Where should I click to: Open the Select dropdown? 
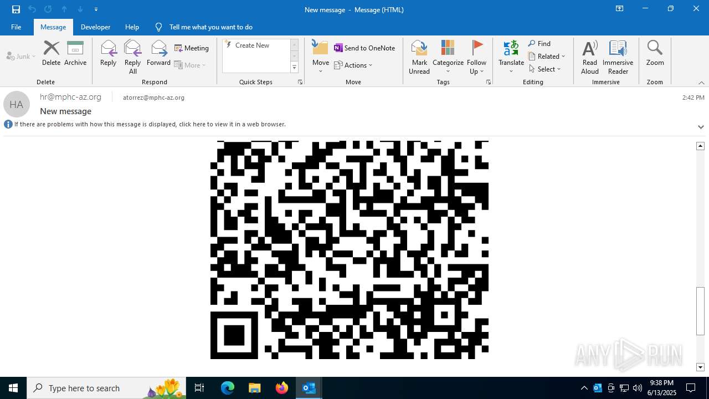[x=545, y=69]
